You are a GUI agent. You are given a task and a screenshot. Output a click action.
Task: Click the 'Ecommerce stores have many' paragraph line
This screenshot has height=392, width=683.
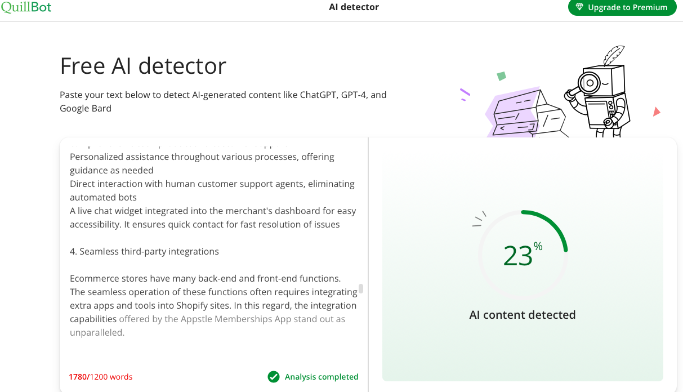[205, 278]
